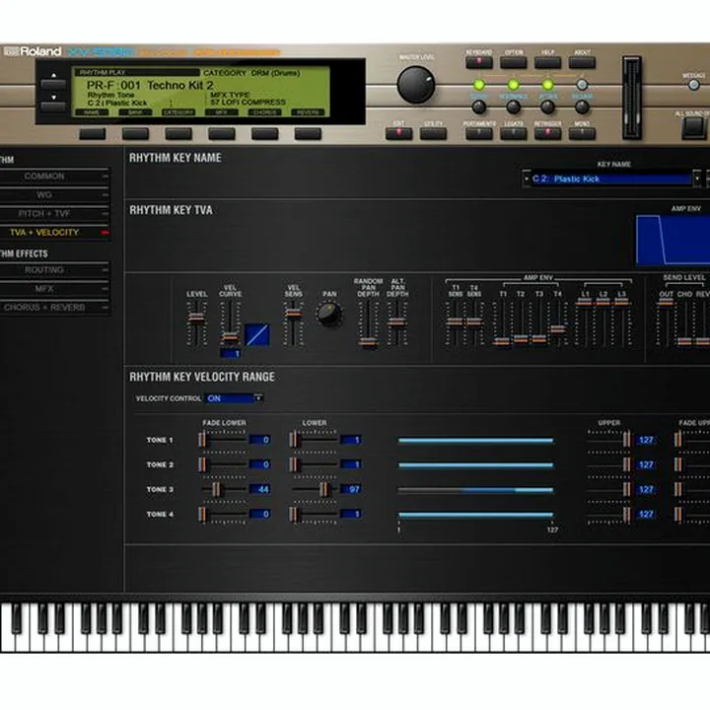The width and height of the screenshot is (710, 710).
Task: Toggle the Portamento button
Action: 478,133
